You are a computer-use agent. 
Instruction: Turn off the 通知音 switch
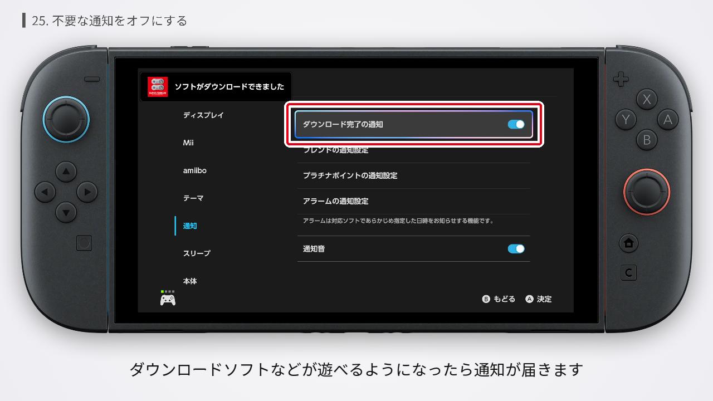click(516, 248)
